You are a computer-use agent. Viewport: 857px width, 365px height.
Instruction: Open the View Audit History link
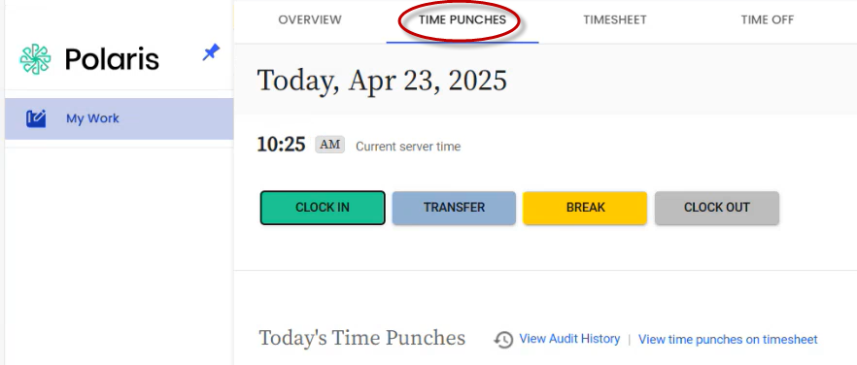(x=569, y=339)
